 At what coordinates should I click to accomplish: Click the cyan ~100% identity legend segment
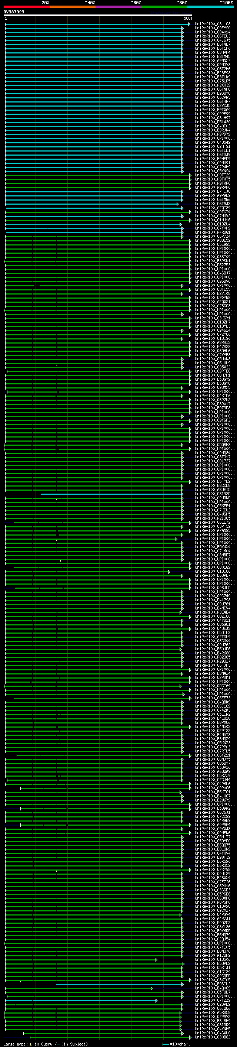coord(210,7)
